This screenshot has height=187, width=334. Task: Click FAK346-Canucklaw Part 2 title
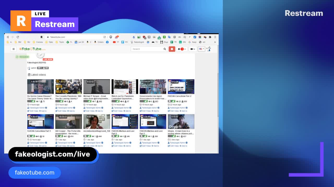tap(180, 96)
